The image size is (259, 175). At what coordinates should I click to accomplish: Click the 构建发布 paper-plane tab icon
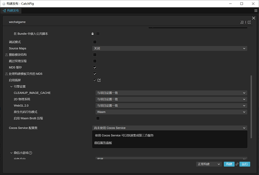point(4,11)
